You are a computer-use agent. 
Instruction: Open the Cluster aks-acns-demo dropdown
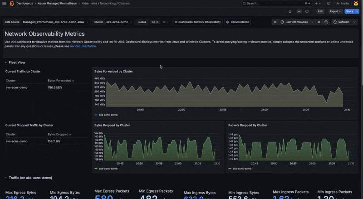coord(119,22)
